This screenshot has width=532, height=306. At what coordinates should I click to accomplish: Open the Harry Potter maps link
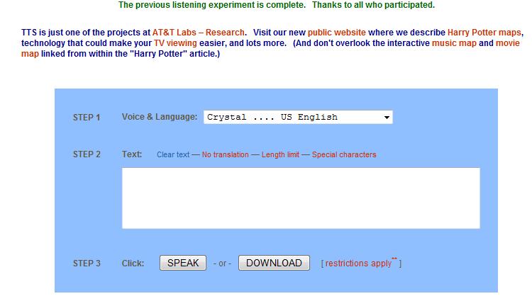(484, 33)
